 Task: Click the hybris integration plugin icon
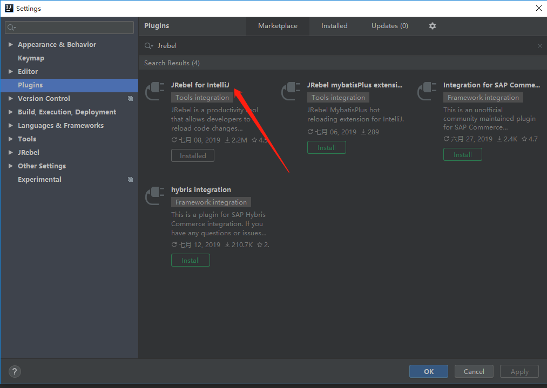(x=154, y=195)
